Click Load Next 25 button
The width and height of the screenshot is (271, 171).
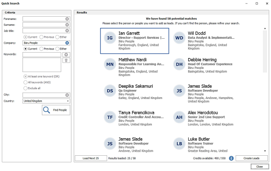(x=91, y=158)
